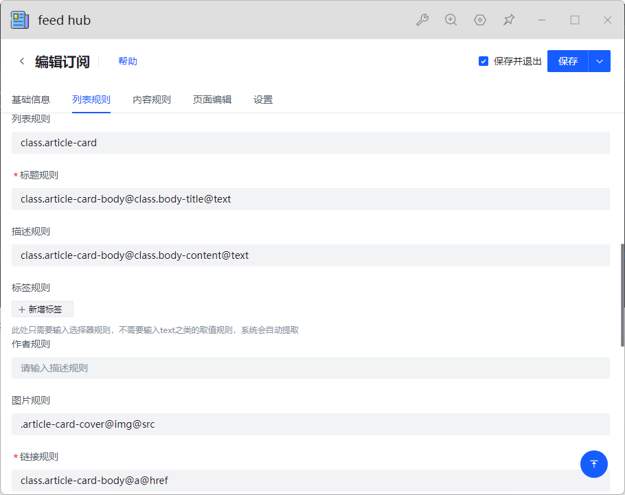Go back using the left chevron arrow

(22, 61)
